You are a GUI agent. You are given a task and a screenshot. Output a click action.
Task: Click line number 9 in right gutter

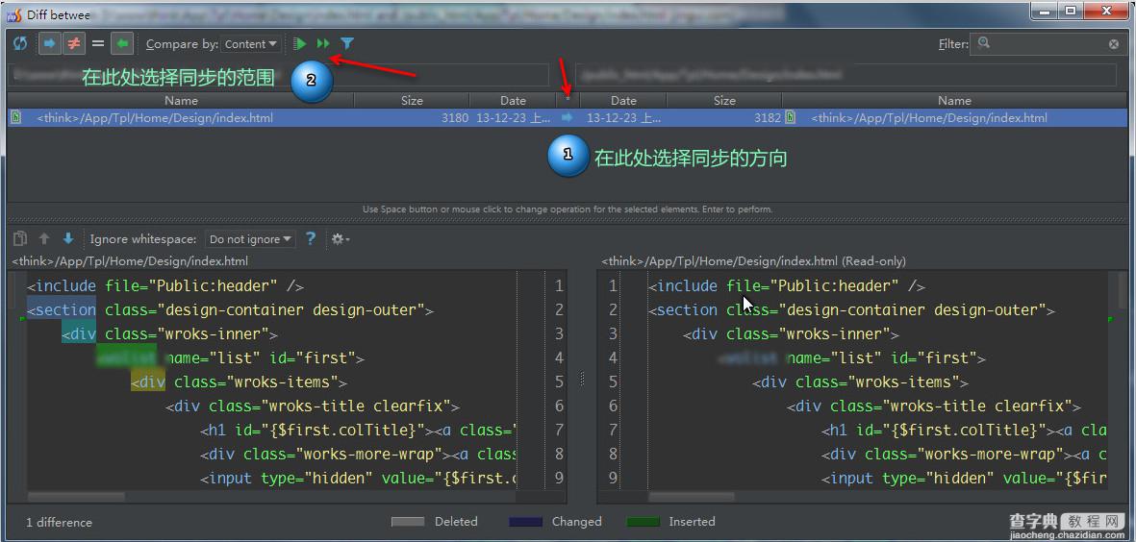tap(613, 479)
